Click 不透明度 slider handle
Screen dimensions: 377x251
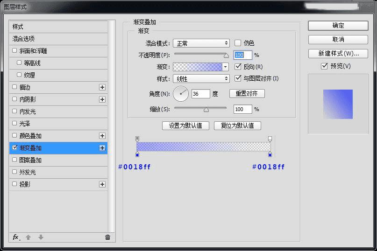(226, 56)
